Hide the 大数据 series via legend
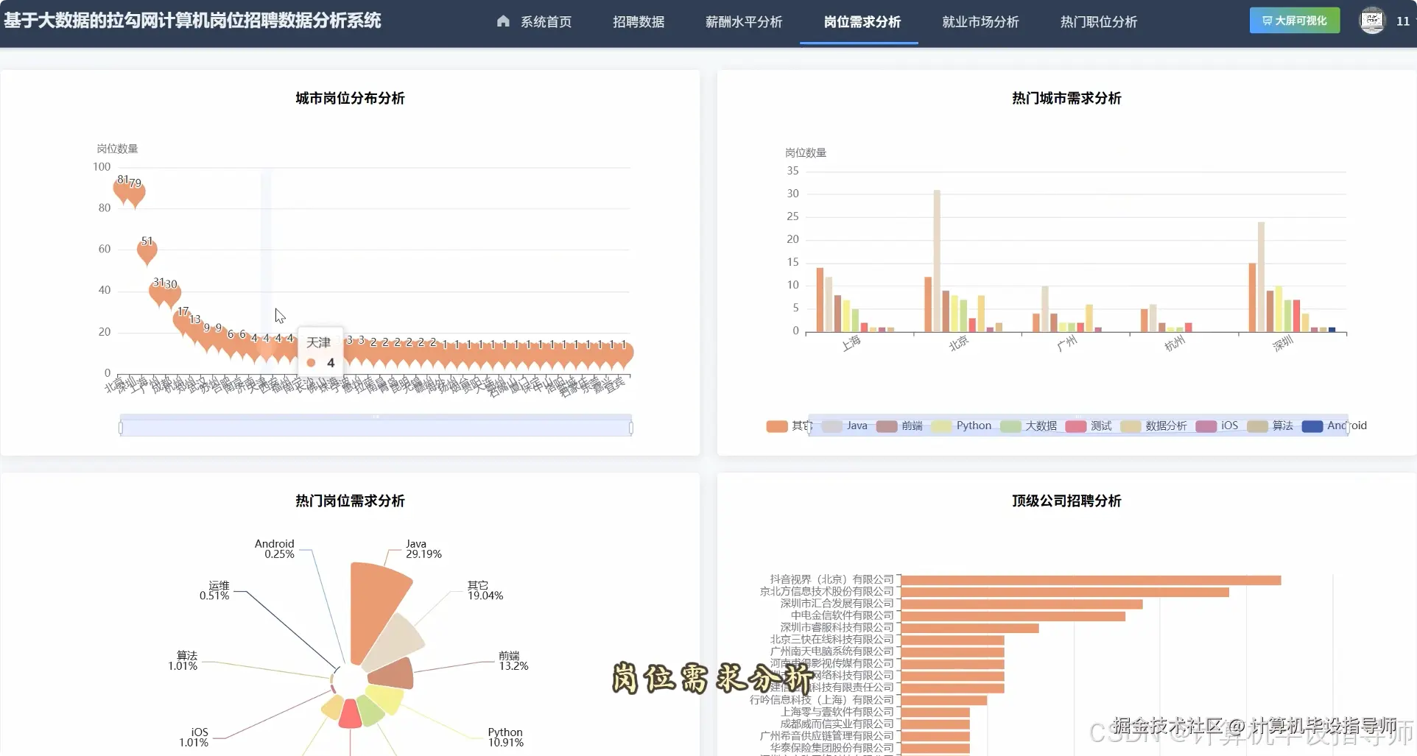This screenshot has height=756, width=1417. coord(1028,426)
